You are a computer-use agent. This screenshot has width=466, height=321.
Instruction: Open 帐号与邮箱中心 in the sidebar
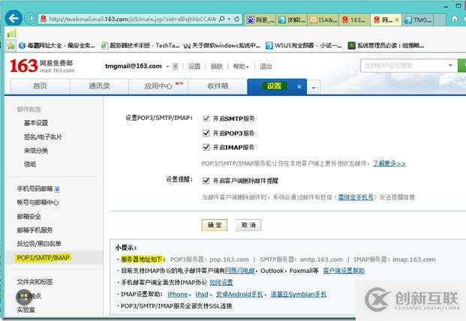[x=38, y=202]
